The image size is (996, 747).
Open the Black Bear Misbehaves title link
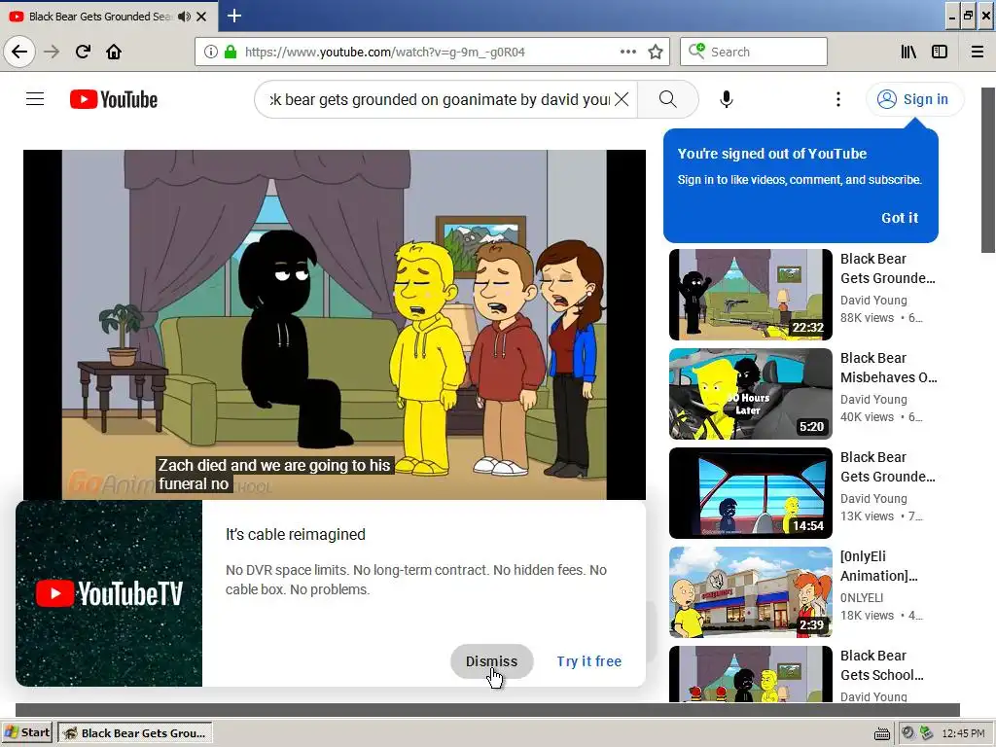(889, 367)
